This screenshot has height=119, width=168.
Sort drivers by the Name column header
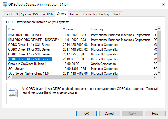pos(34,29)
